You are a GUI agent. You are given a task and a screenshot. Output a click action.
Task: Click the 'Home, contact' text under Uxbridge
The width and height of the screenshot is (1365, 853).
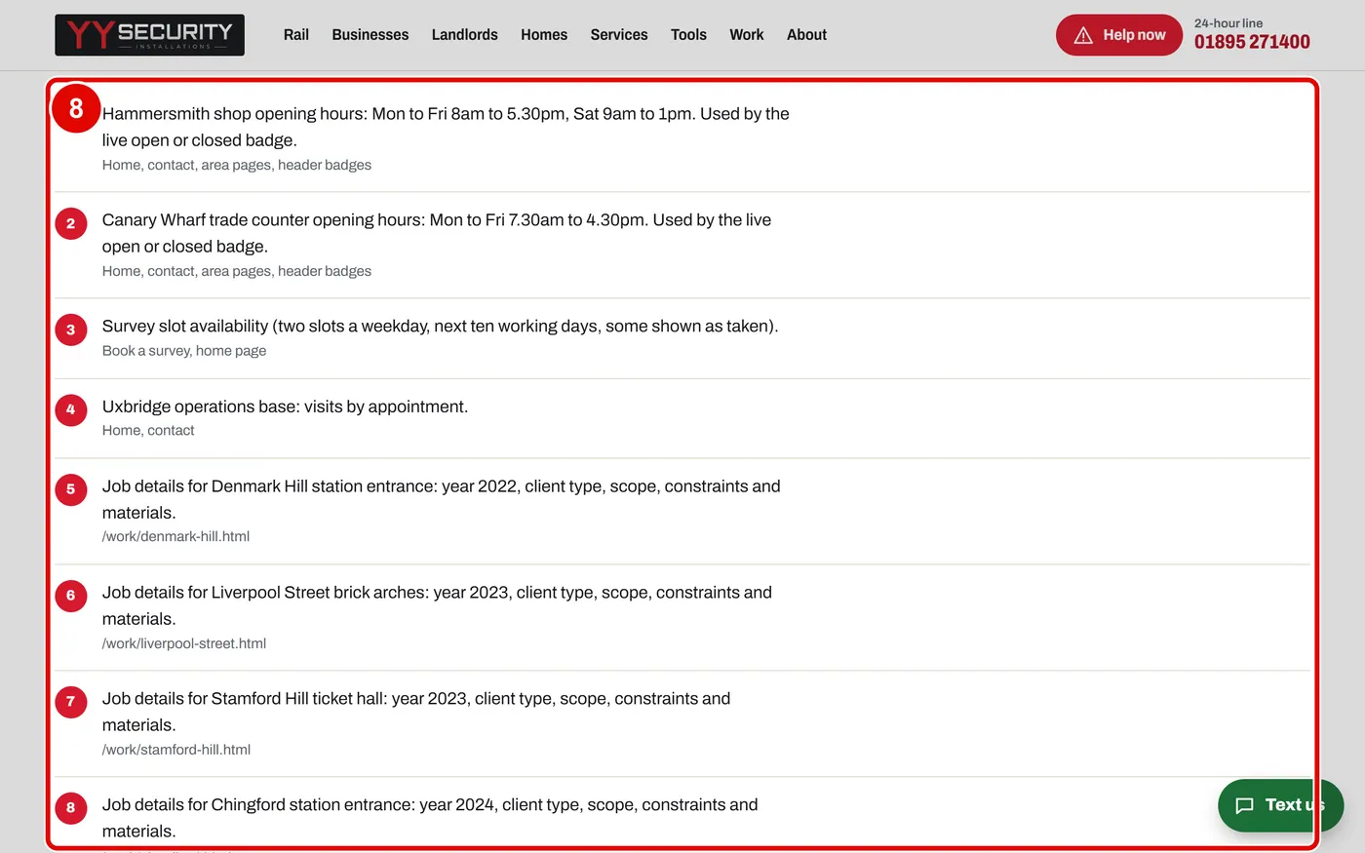point(148,430)
